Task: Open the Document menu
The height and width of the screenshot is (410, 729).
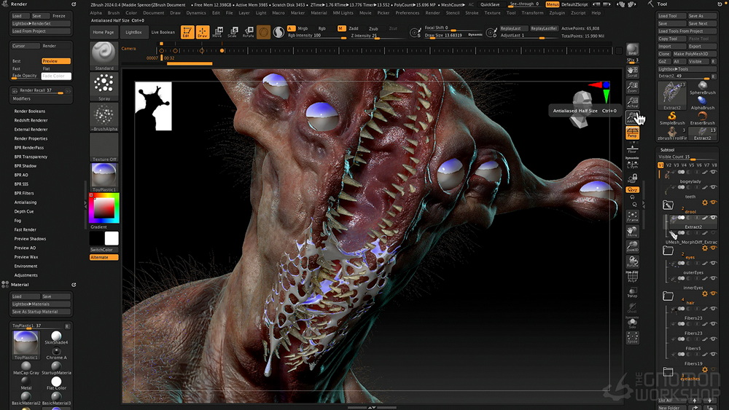Action: [x=153, y=13]
